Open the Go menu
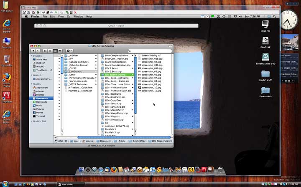Image resolution: width=301 pixels, height=187 pixels. [69, 16]
